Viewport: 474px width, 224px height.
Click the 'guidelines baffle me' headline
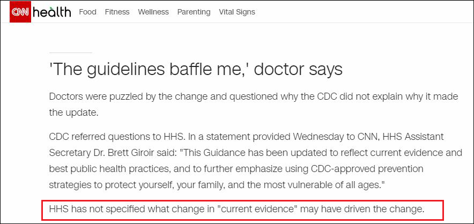tap(196, 69)
